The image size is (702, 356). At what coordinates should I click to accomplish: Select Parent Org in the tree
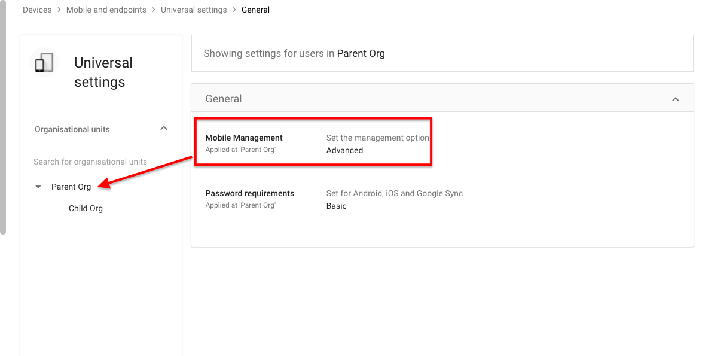pyautogui.click(x=71, y=187)
